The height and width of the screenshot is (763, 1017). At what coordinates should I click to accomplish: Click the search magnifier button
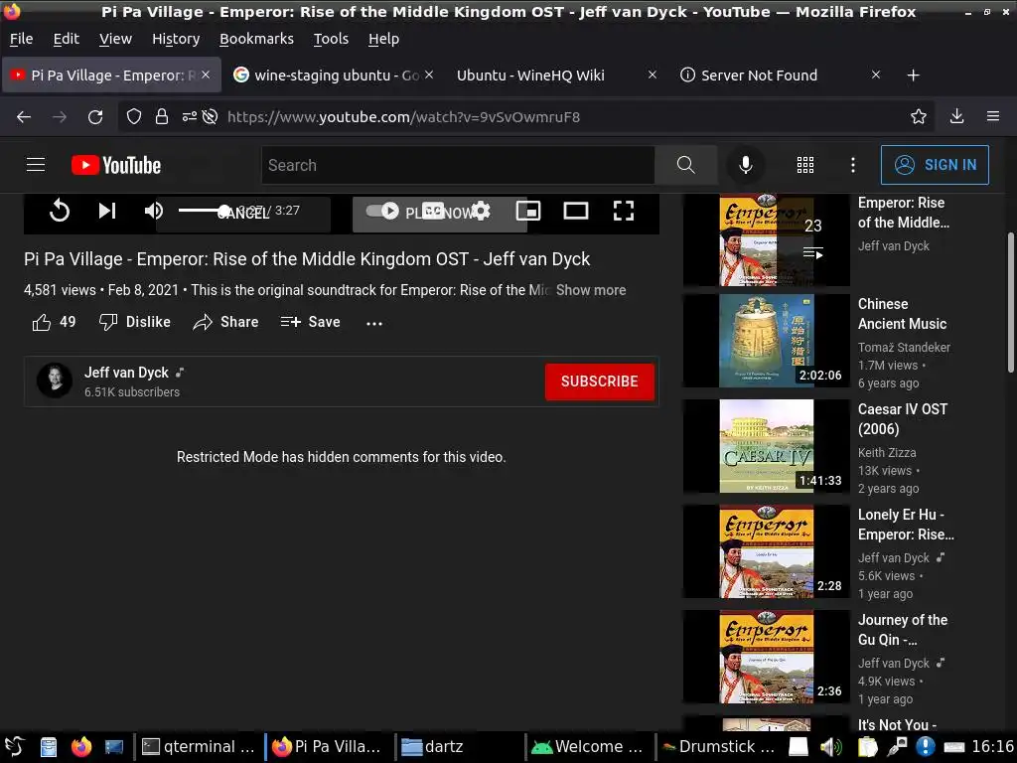[x=685, y=166]
